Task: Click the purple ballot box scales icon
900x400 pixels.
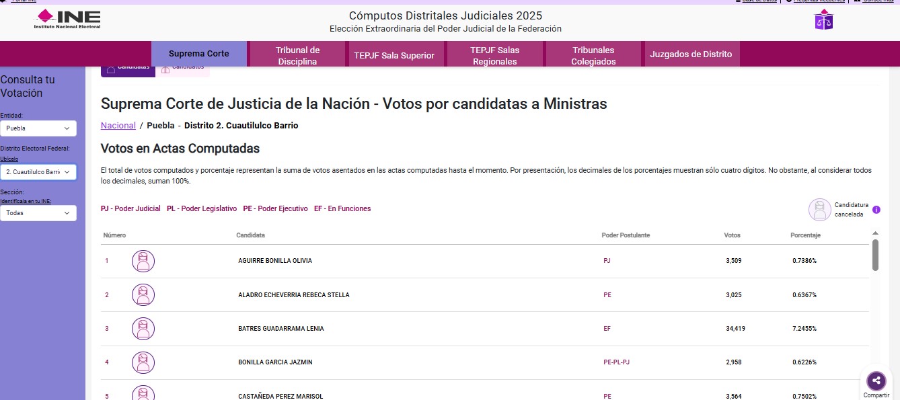Action: click(823, 20)
